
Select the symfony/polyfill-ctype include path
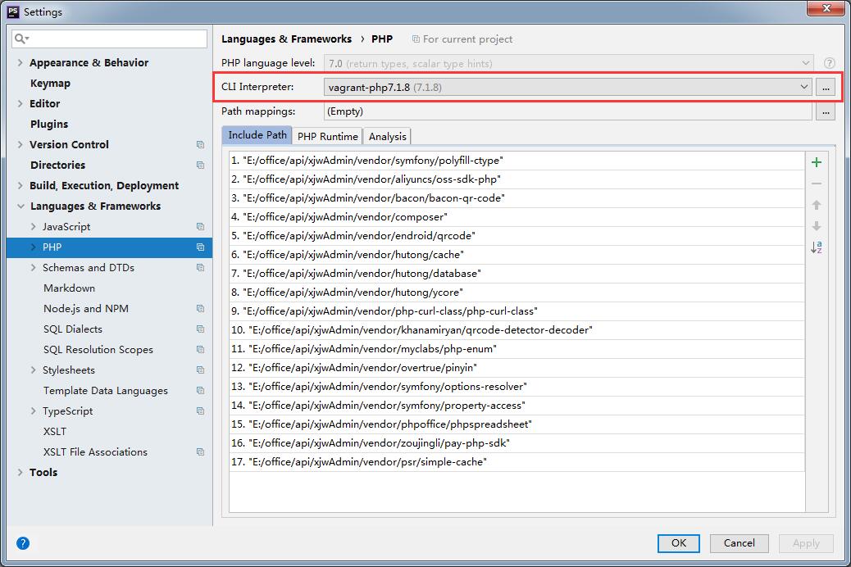click(x=373, y=161)
